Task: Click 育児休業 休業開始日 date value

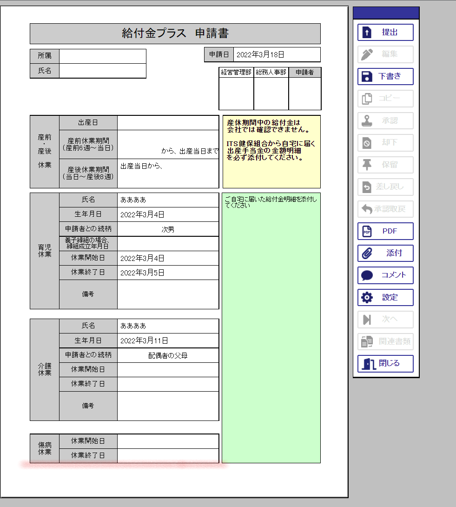Action: [168, 259]
